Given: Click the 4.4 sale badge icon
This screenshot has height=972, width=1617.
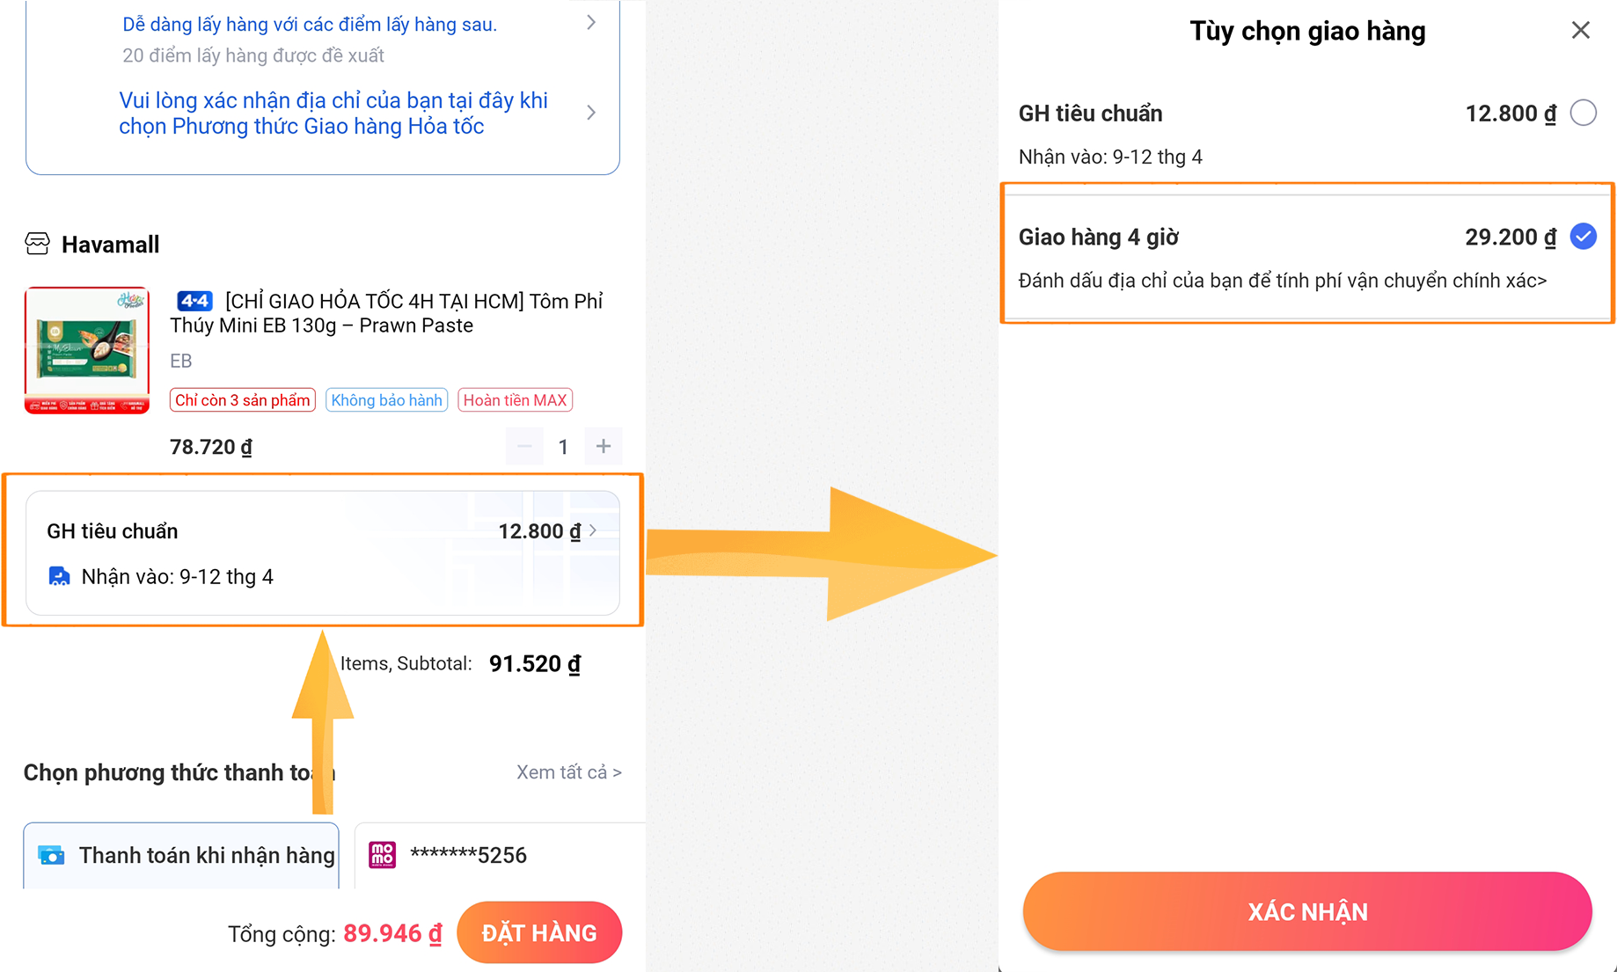Looking at the screenshot, I should point(194,302).
